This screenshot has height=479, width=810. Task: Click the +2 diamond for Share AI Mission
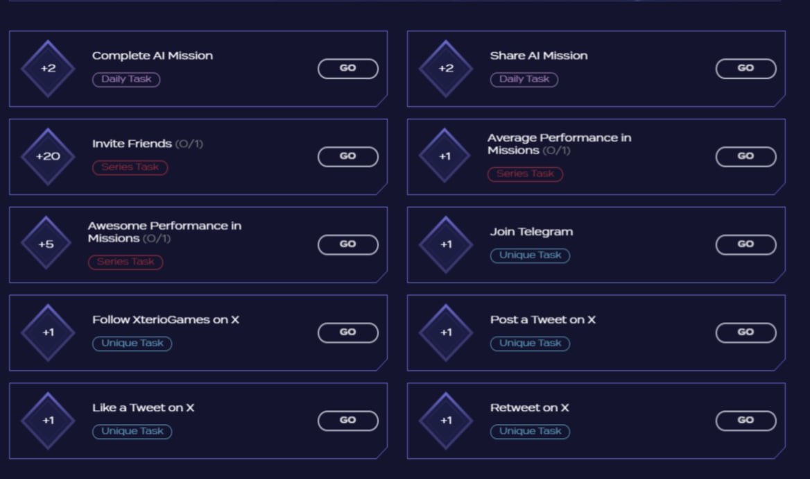(446, 68)
